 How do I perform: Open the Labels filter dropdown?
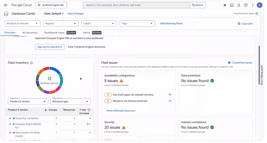pyautogui.click(x=99, y=23)
